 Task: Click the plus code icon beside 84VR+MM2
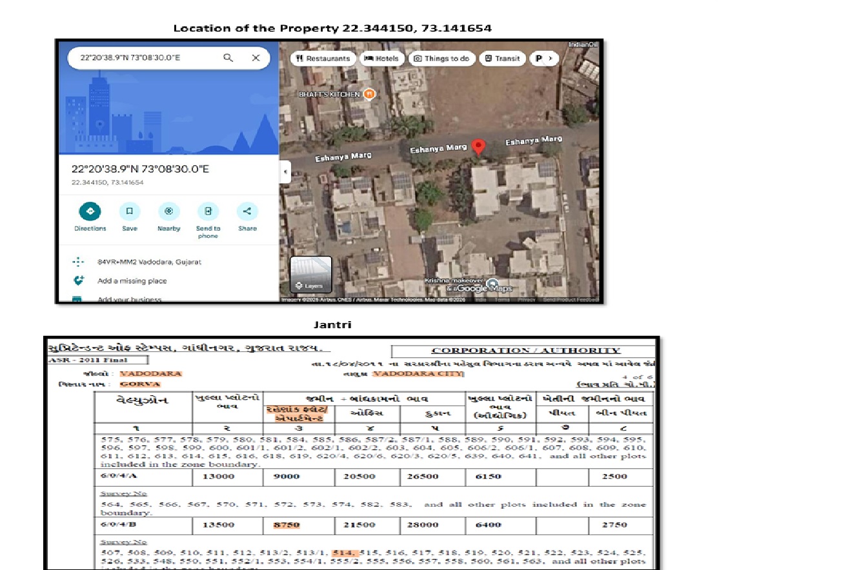click(x=78, y=262)
